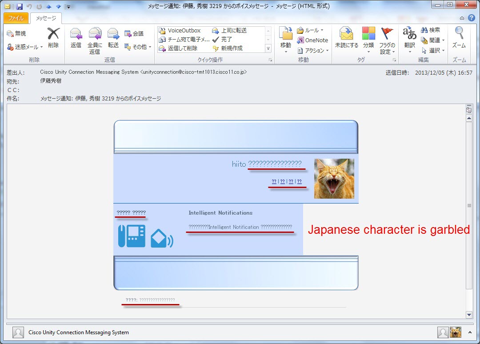Viewport: 480px width, 344px height.
Task: Click the sender contact photo in people pane
Action: click(18, 332)
